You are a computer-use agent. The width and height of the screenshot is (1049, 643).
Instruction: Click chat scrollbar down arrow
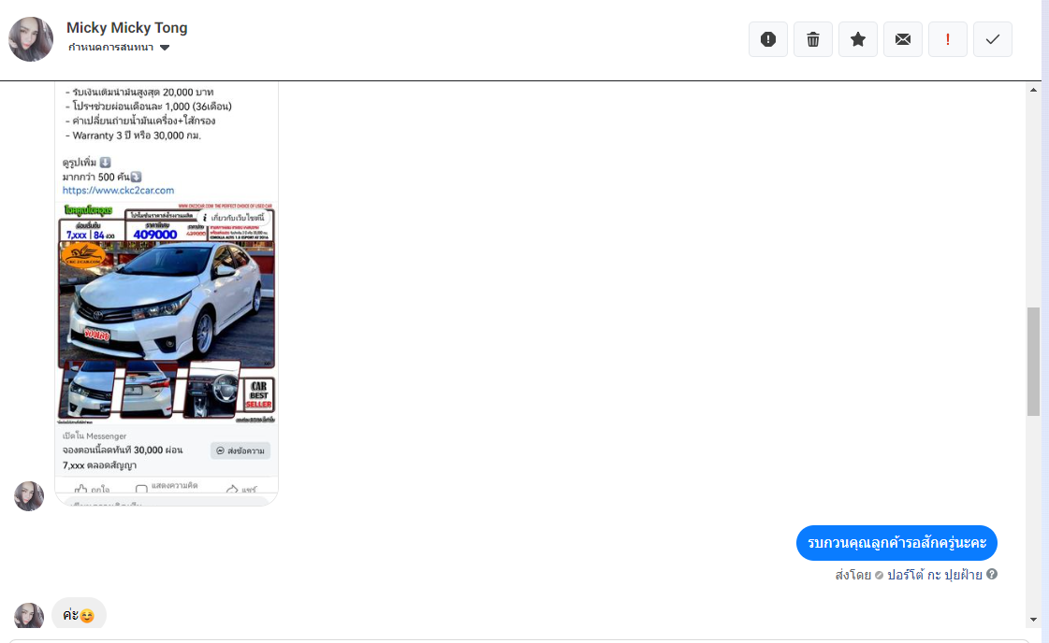point(1034,620)
